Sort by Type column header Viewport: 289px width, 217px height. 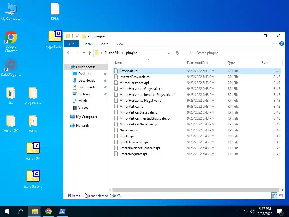tap(243, 63)
